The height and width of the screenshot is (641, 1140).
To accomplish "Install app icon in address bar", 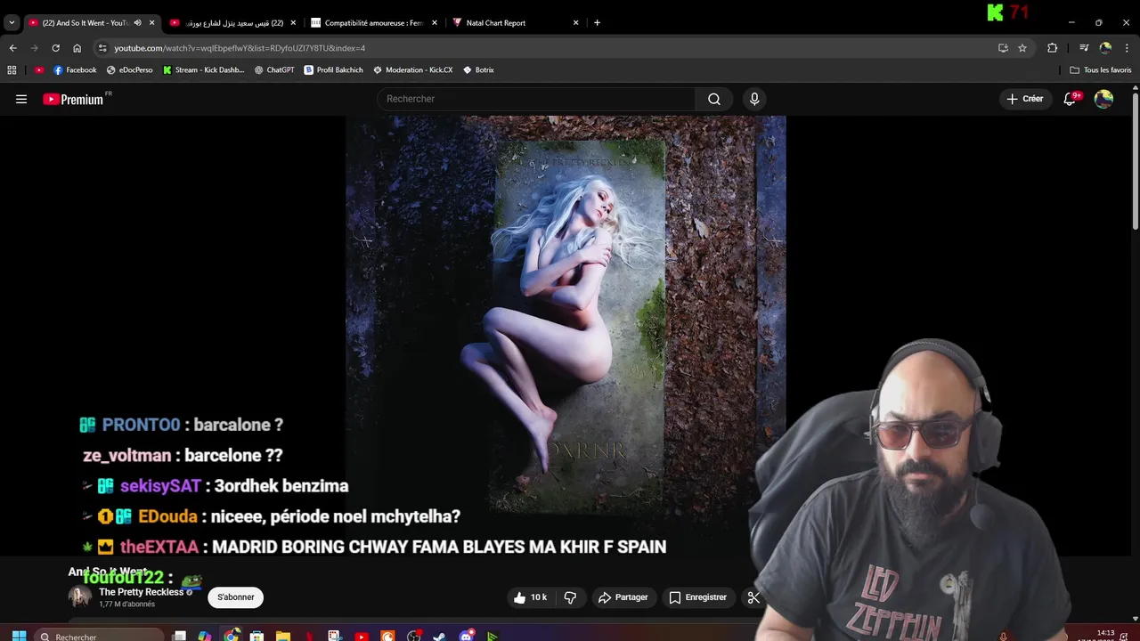I will [x=1003, y=48].
